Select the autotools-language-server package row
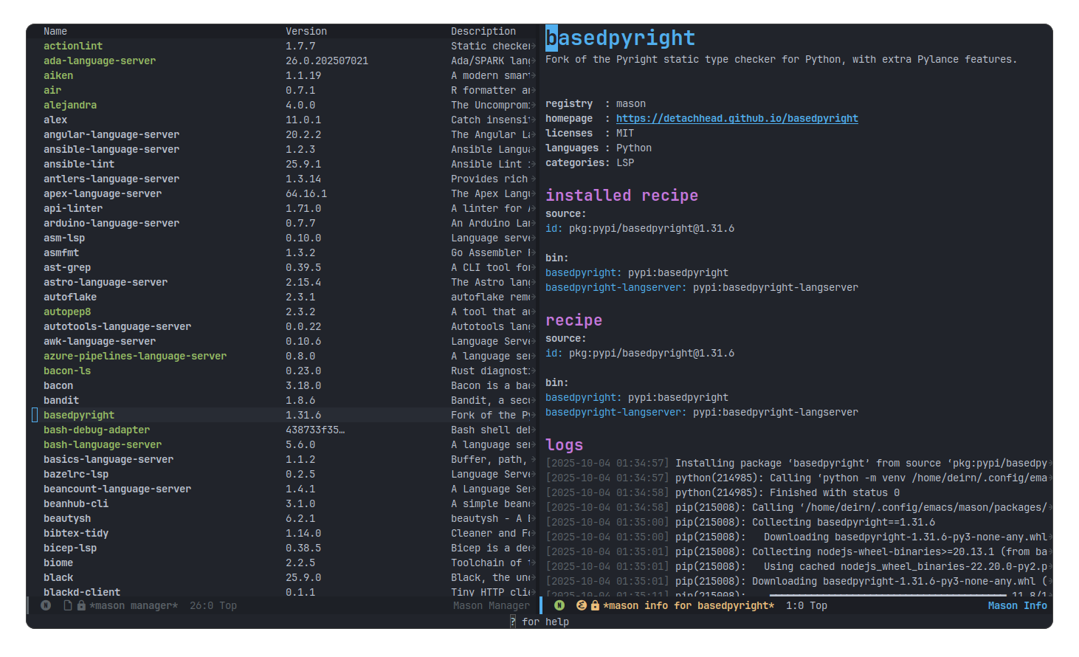 tap(283, 326)
